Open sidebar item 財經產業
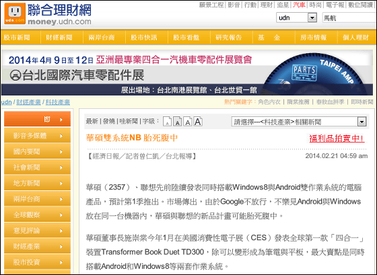The height and width of the screenshot is (275, 377). point(37,246)
